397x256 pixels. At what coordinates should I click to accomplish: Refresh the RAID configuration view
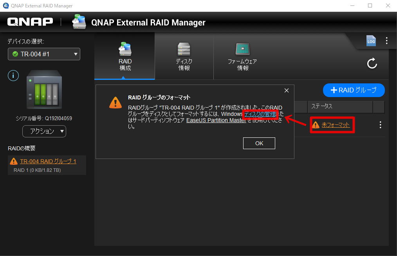coord(372,63)
